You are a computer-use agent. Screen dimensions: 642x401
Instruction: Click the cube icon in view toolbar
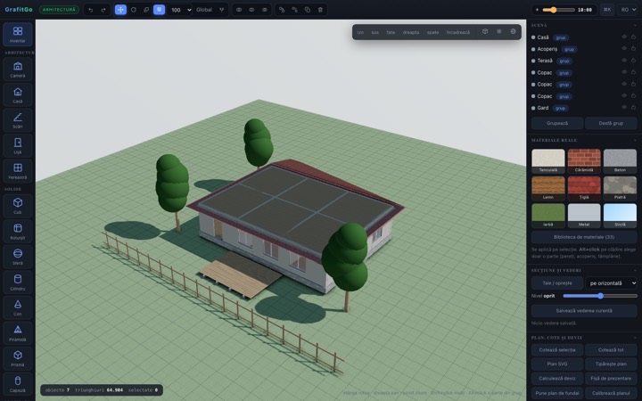pyautogui.click(x=485, y=31)
